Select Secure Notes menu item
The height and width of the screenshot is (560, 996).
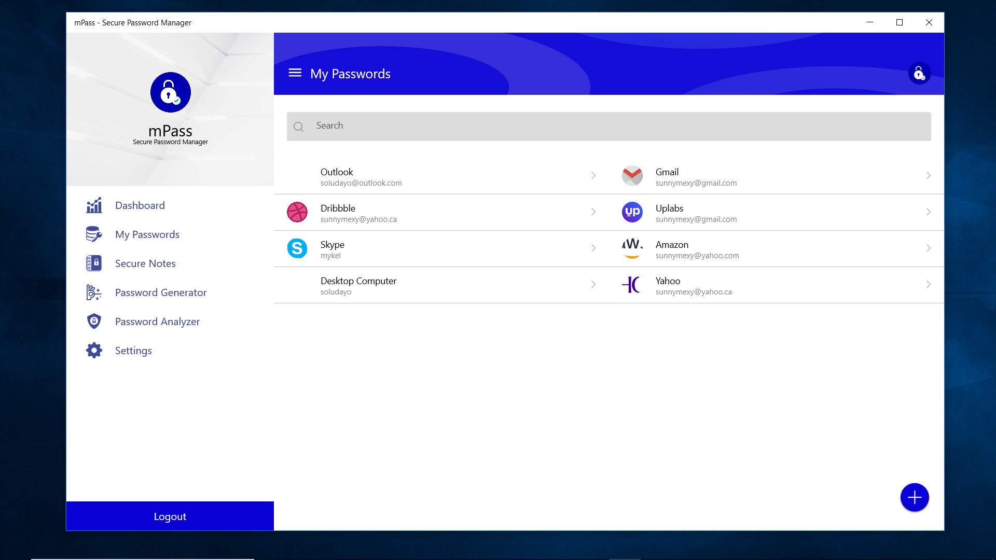pos(145,263)
